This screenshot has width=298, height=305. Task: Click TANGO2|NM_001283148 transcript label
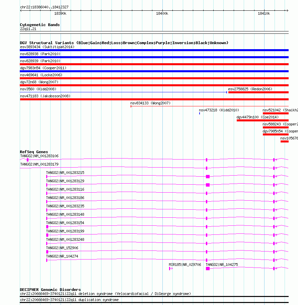point(65,214)
